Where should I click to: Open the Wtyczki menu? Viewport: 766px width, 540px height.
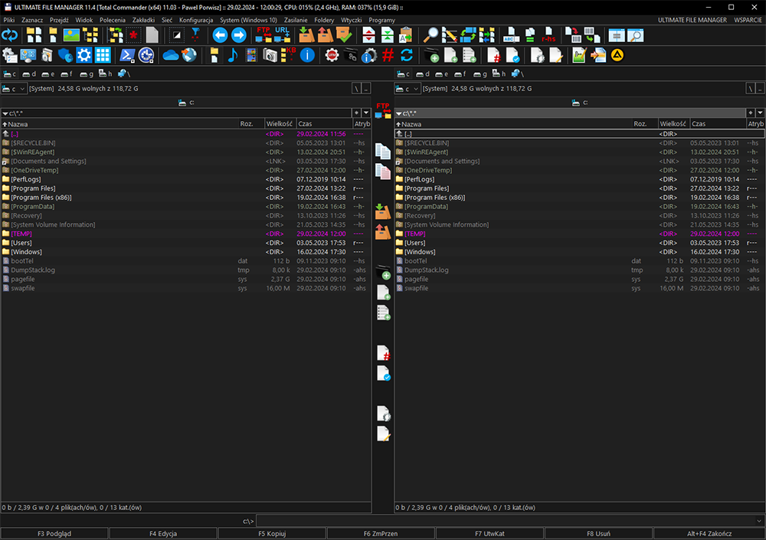pos(352,20)
